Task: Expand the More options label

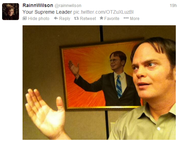Action: [135, 19]
